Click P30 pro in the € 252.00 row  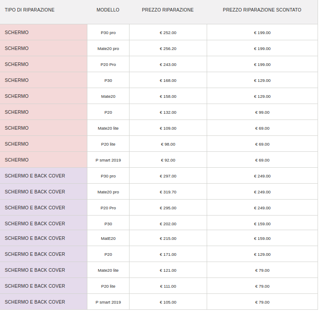(x=108, y=33)
